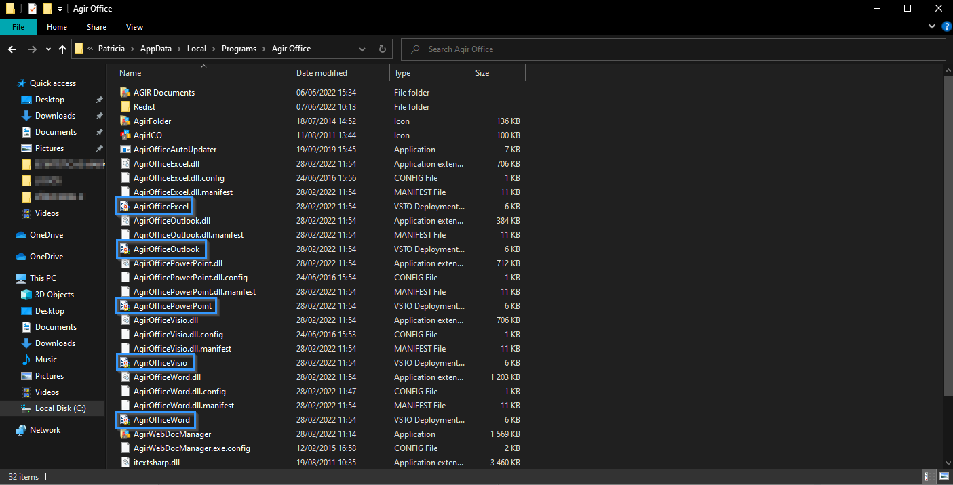Click the New folder quick access toolbar icon

point(47,9)
